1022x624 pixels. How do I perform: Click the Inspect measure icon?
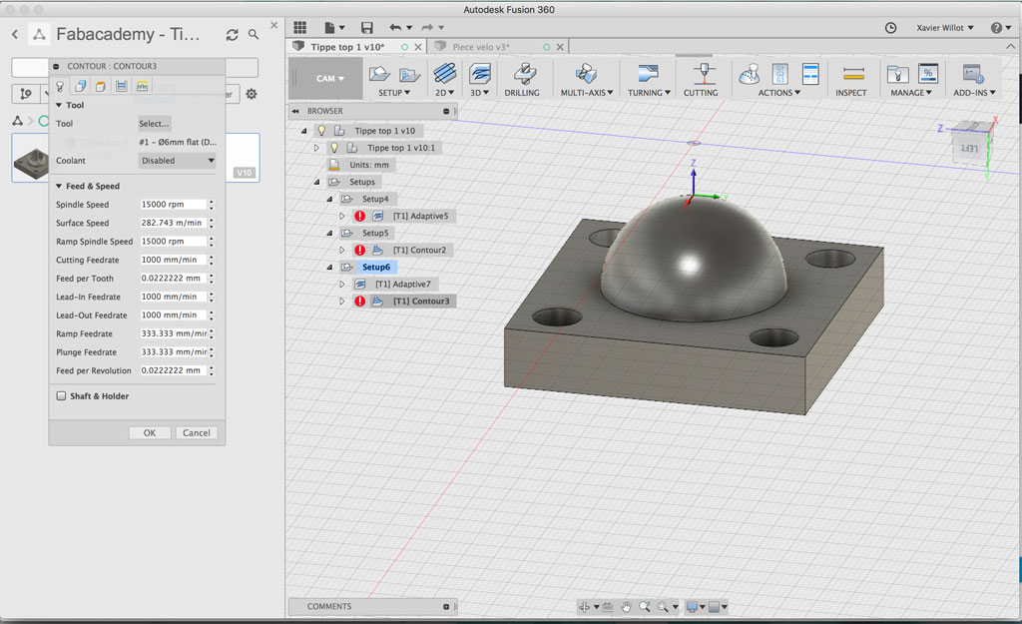click(853, 74)
